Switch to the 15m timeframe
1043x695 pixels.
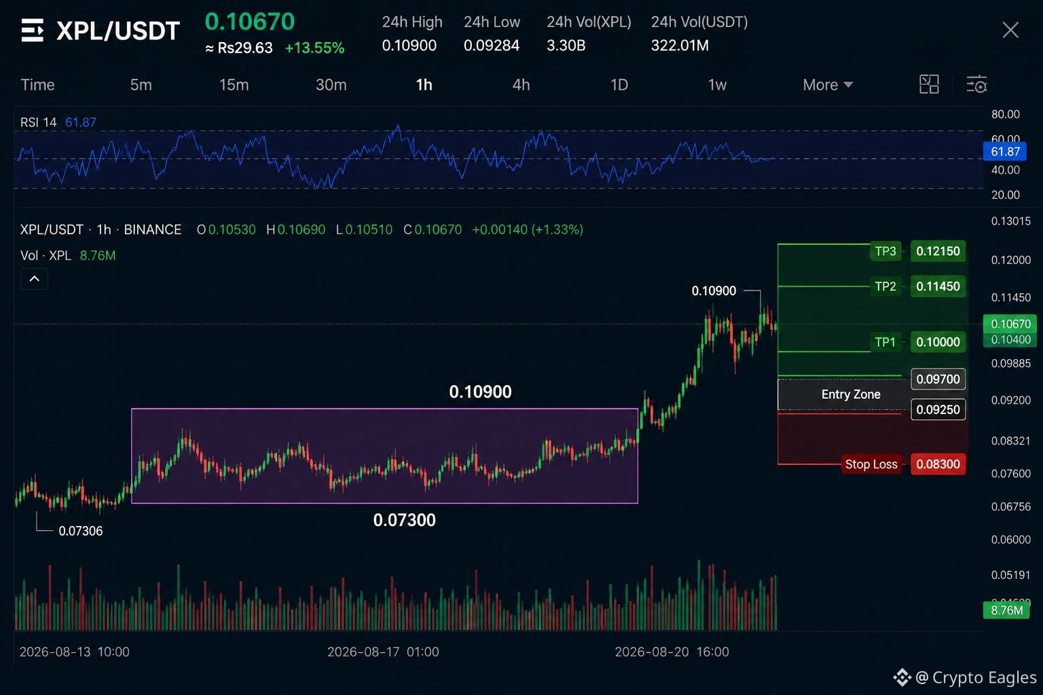[x=234, y=85]
